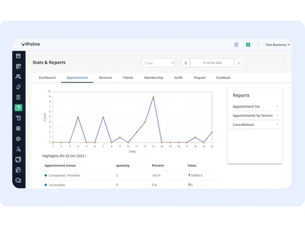The height and width of the screenshot is (228, 305).
Task: Switch to the Feedback tab
Action: coord(223,78)
